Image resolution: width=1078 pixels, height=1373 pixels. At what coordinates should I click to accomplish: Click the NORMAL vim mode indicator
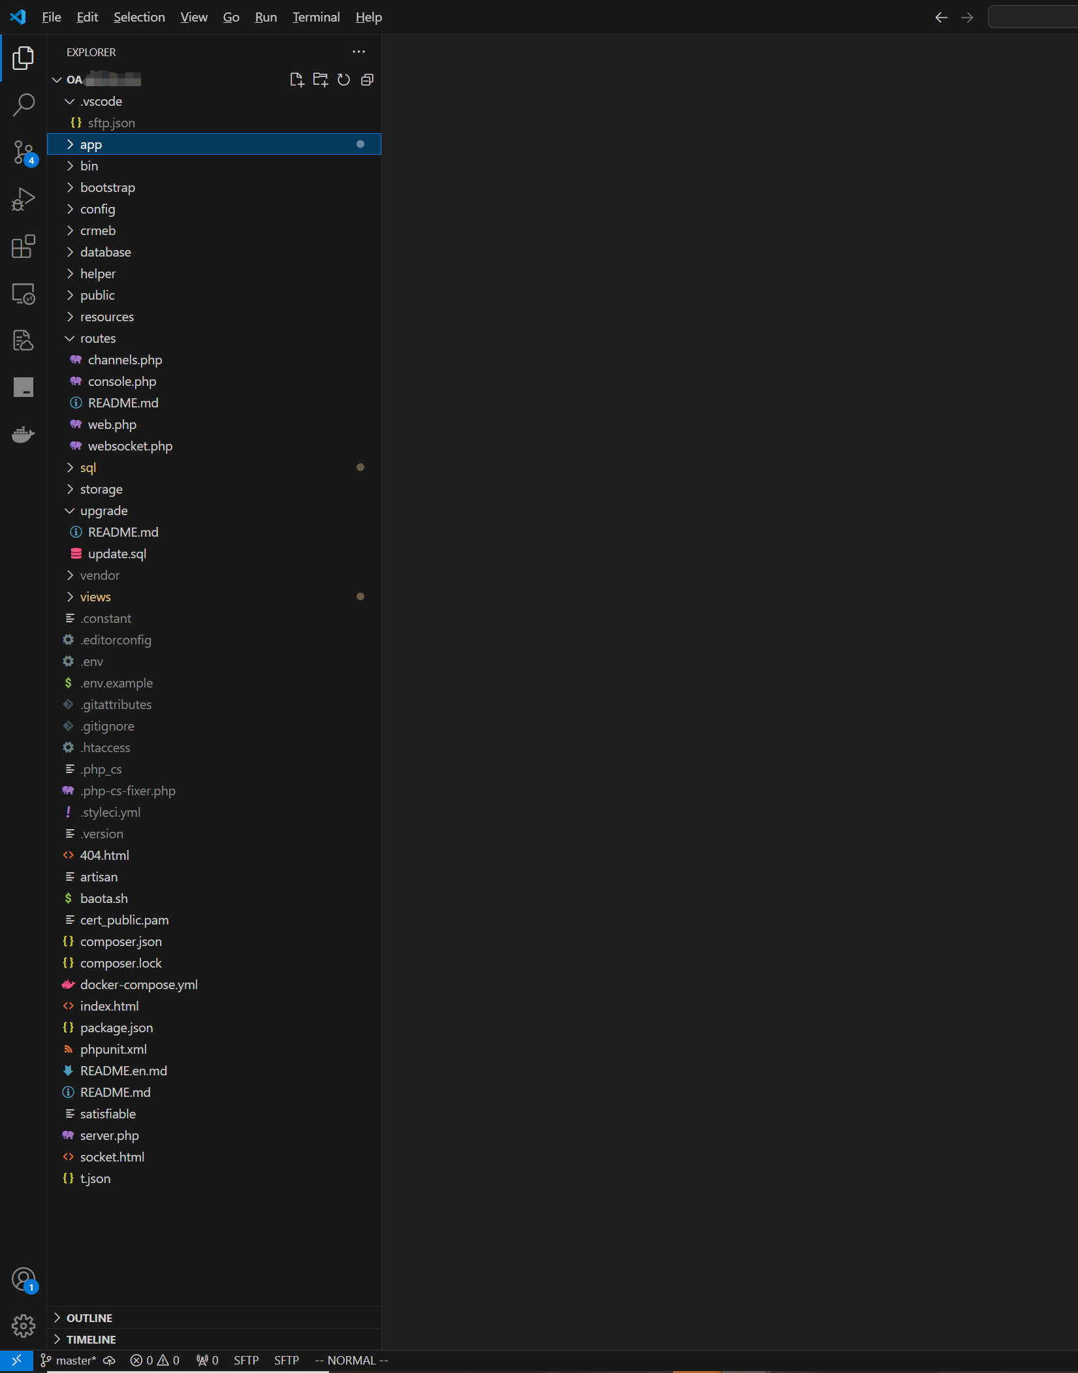(x=351, y=1360)
